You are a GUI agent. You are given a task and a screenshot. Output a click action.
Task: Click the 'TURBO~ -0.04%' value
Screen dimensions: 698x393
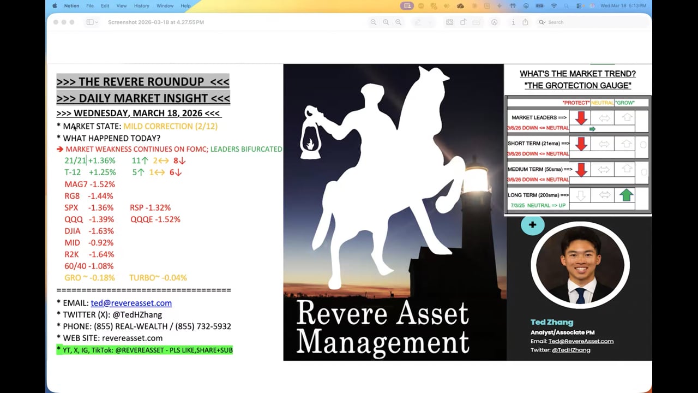158,278
